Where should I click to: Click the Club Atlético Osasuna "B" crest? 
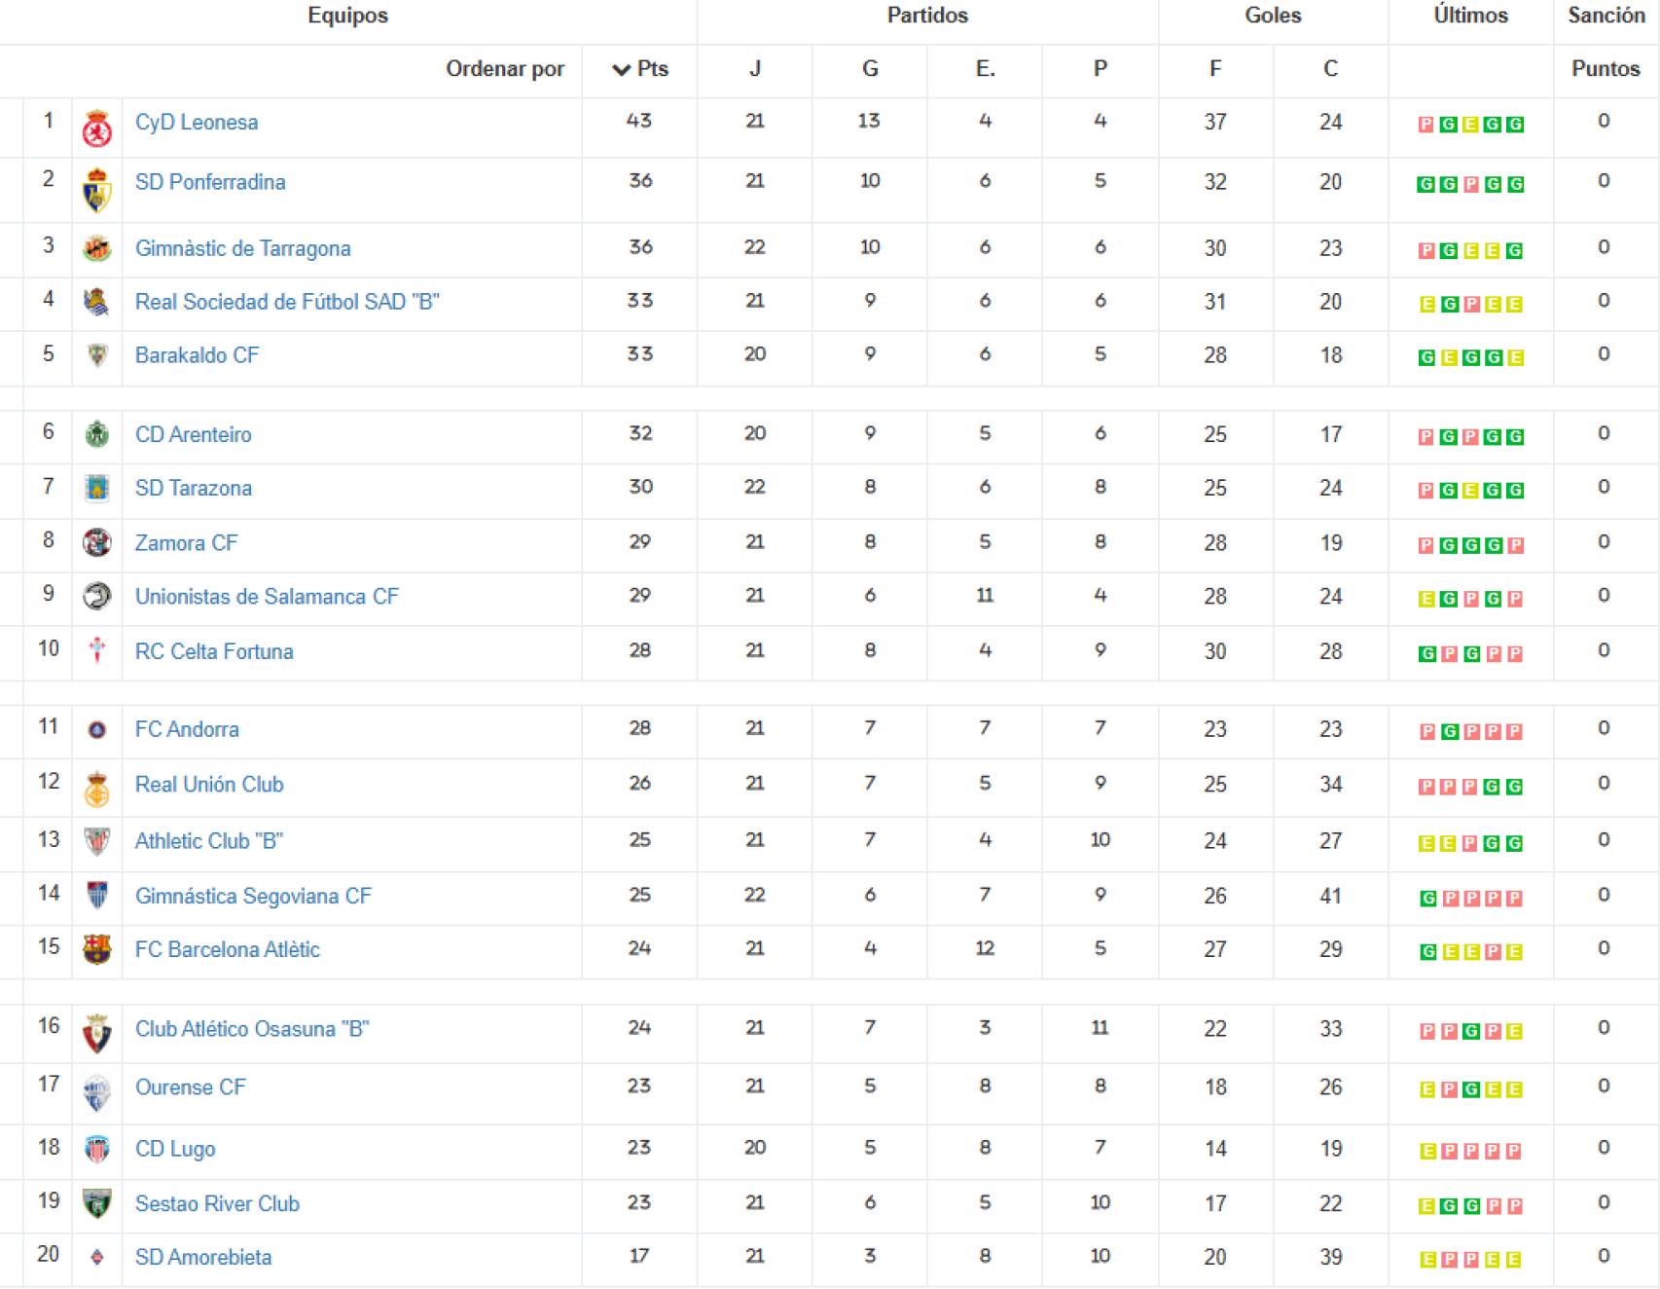97,1029
